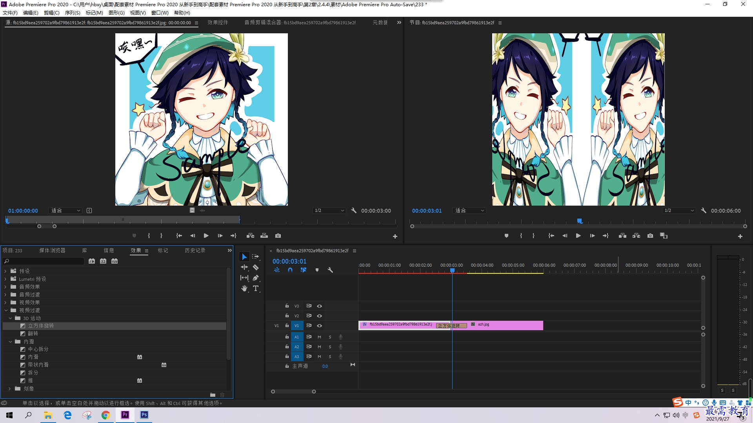Open timeline display settings wrench
Image resolution: width=753 pixels, height=423 pixels.
point(330,270)
